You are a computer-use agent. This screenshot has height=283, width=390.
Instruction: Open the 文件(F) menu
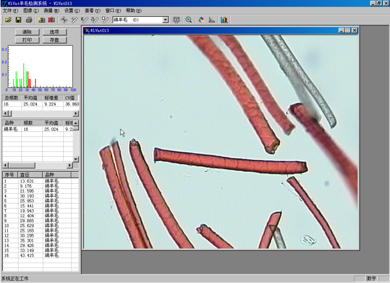11,11
